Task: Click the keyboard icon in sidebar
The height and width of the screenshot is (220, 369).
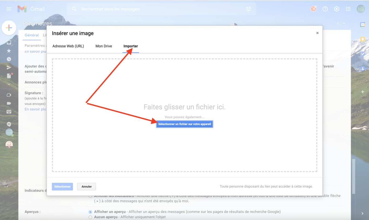Action: pyautogui.click(x=9, y=112)
